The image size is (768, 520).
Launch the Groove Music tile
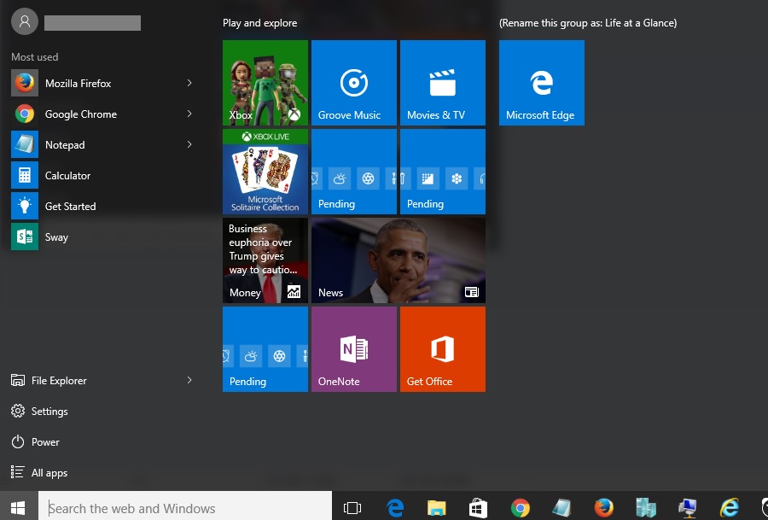pos(354,83)
